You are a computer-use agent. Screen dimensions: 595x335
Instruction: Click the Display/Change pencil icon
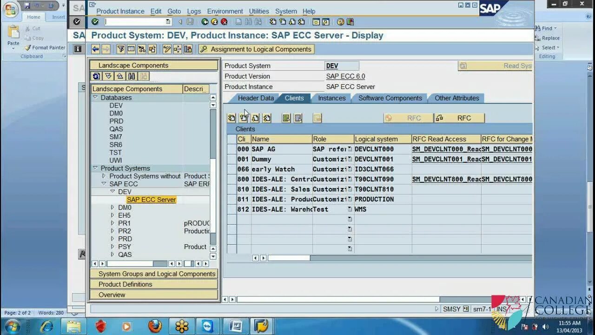coord(167,49)
